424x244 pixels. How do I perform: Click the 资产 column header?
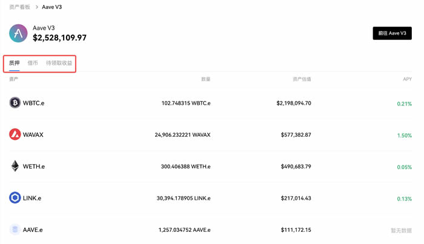(x=14, y=79)
